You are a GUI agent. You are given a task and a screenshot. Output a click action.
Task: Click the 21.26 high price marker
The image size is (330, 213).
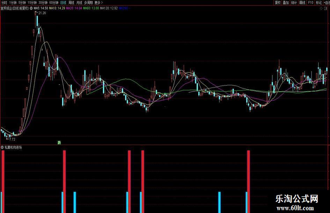point(42,13)
